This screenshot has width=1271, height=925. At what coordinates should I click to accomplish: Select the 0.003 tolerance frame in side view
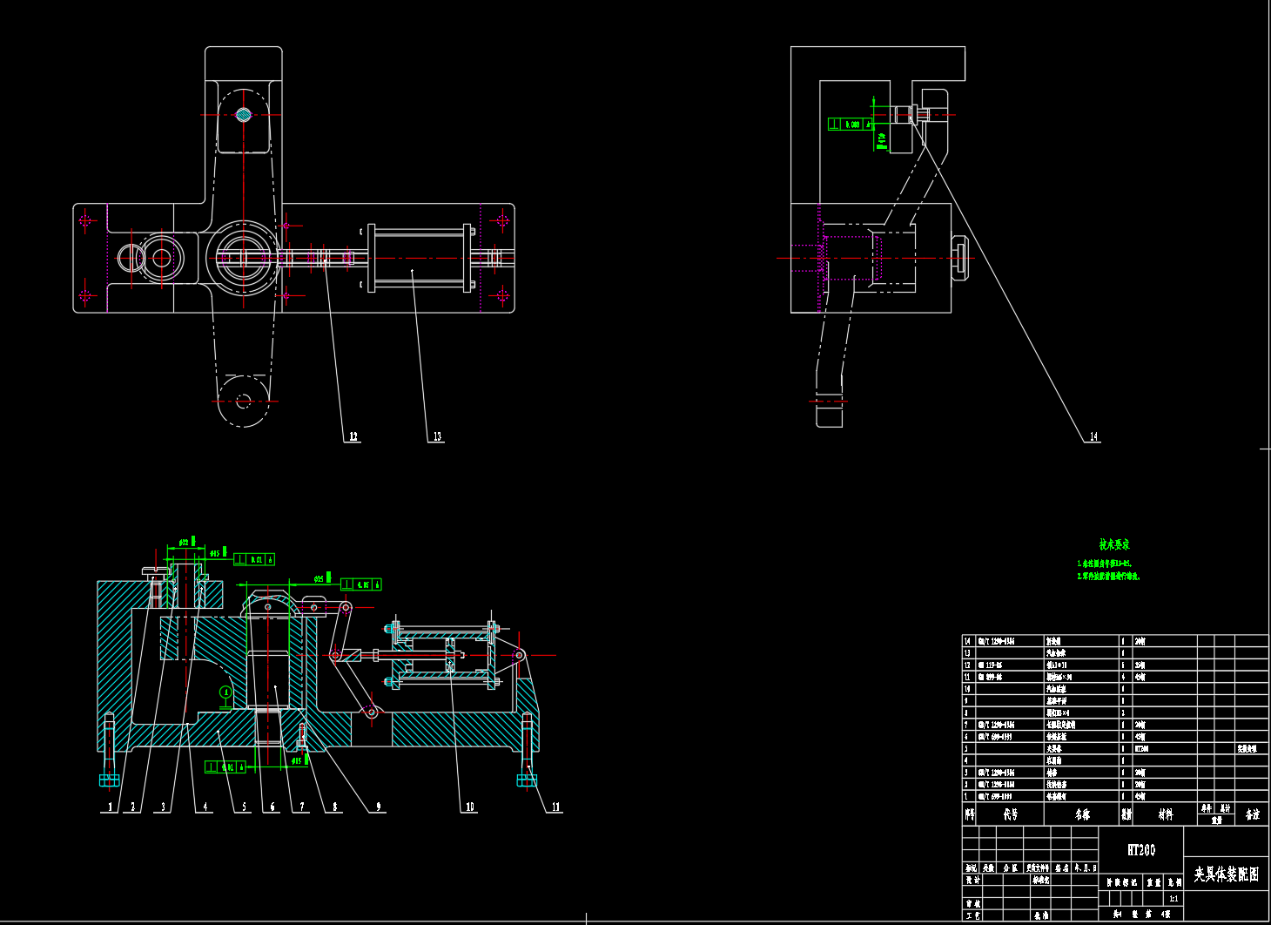click(x=851, y=125)
